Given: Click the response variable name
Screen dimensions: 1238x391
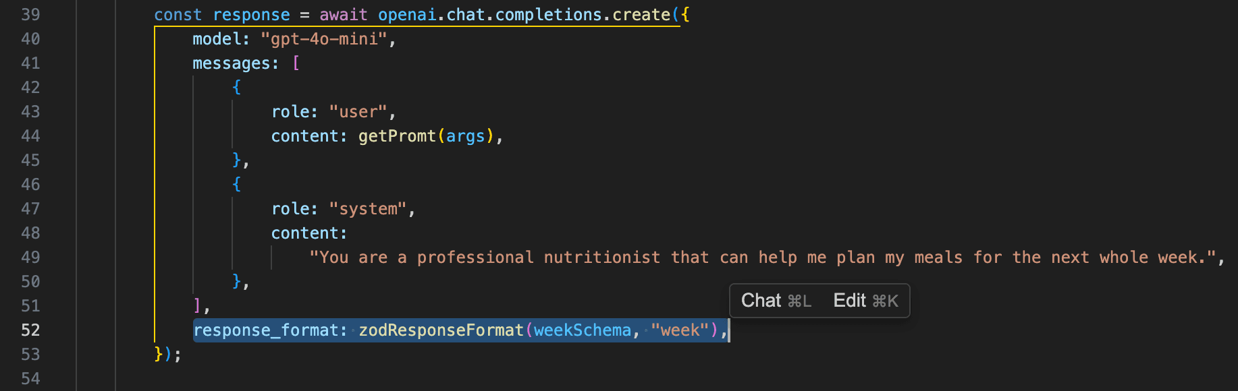Looking at the screenshot, I should pos(251,15).
